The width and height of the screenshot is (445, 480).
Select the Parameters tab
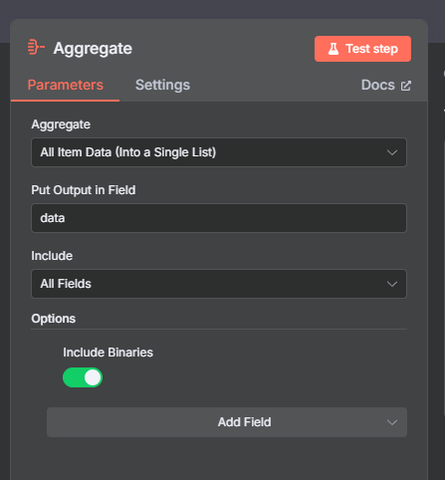coord(66,85)
